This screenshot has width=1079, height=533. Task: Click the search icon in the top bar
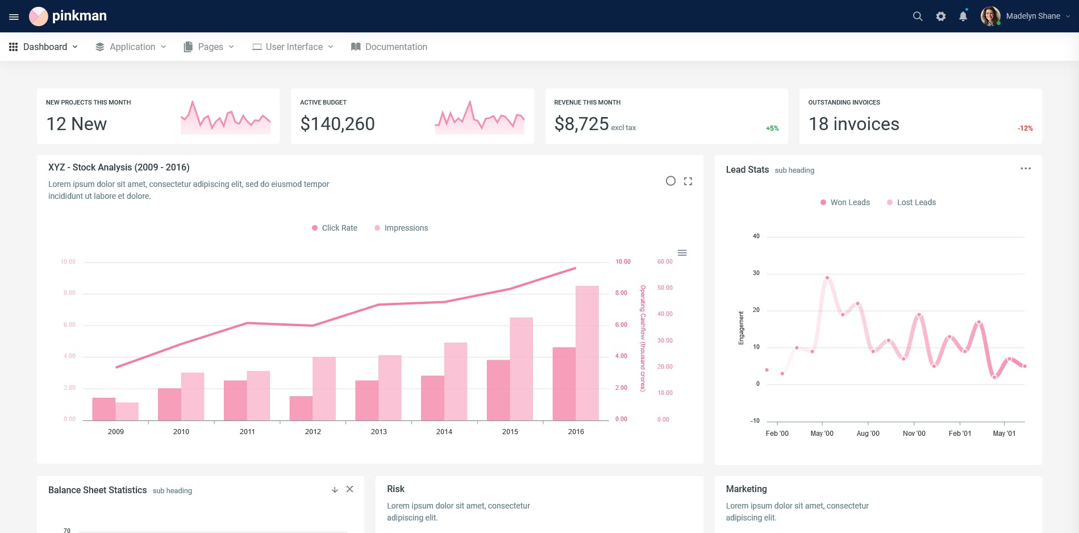917,16
